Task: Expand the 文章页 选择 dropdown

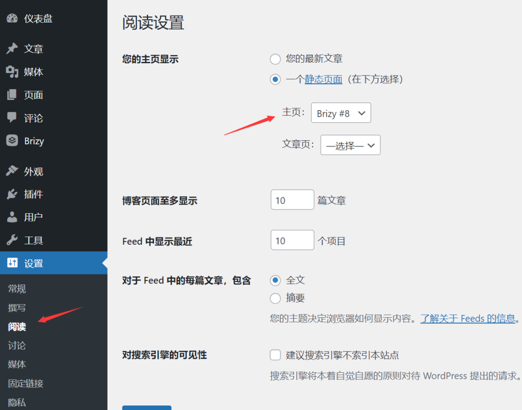Action: point(350,145)
